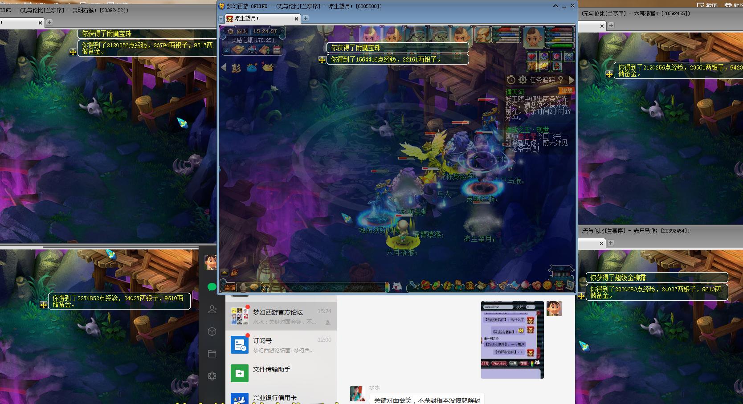View the sent screenshot image in chat
Screen dimensions: 743x404
[512, 340]
